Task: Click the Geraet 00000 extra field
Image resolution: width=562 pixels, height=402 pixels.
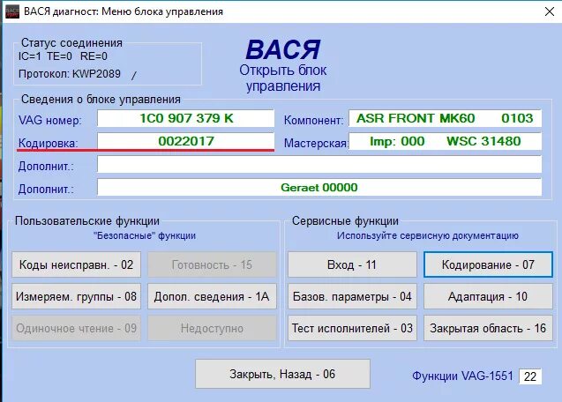Action: (319, 188)
